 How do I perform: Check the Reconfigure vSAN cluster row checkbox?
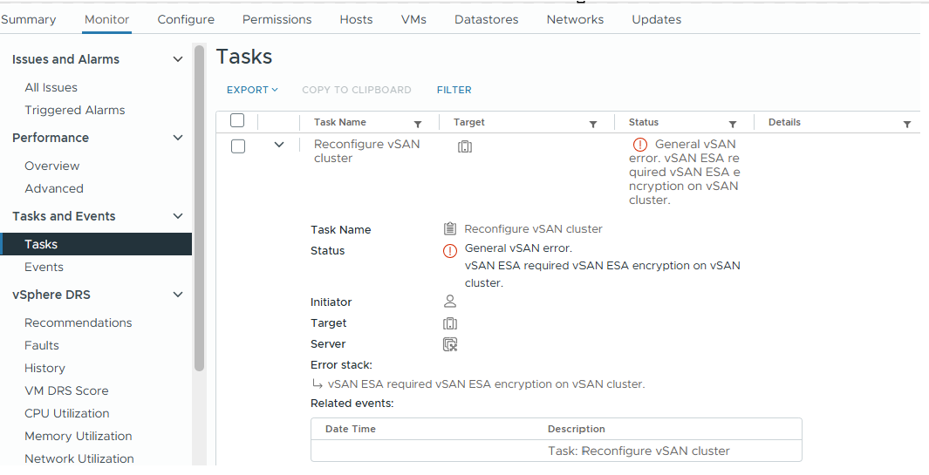point(237,146)
